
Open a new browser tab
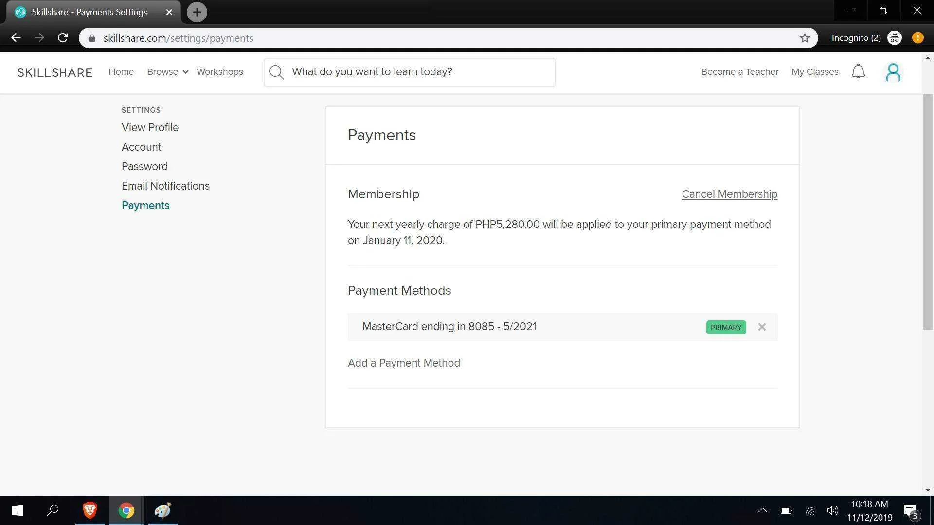point(197,12)
